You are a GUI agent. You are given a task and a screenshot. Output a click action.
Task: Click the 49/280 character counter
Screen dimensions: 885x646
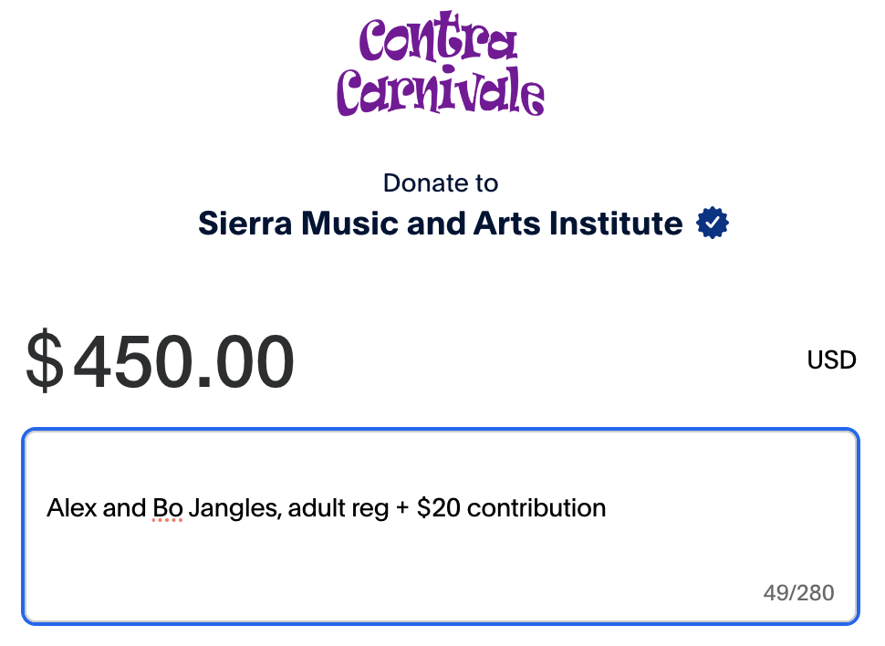click(x=798, y=593)
